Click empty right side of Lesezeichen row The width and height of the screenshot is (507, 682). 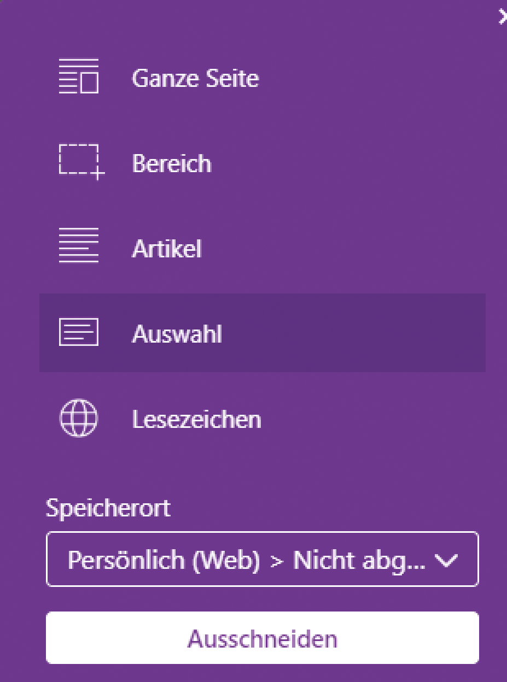(383, 419)
